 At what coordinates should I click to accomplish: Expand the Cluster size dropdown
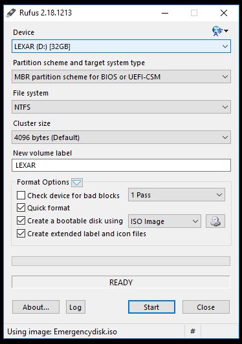coord(121,137)
